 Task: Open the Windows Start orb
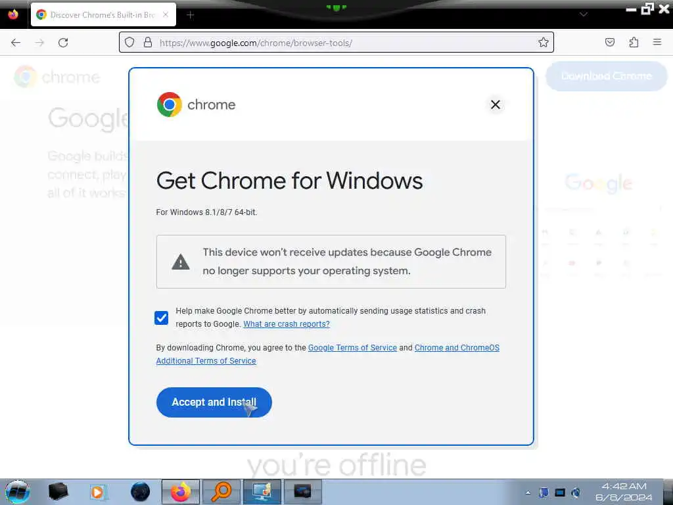click(x=18, y=492)
